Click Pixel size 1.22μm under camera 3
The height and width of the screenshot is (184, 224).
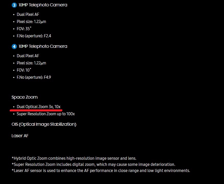tap(31, 21)
